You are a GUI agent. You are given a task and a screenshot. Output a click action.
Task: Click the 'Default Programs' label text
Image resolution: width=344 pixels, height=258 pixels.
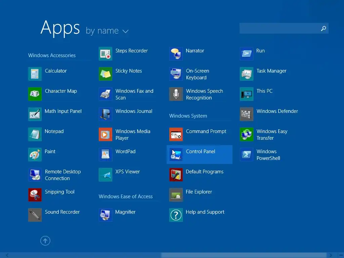[205, 172]
